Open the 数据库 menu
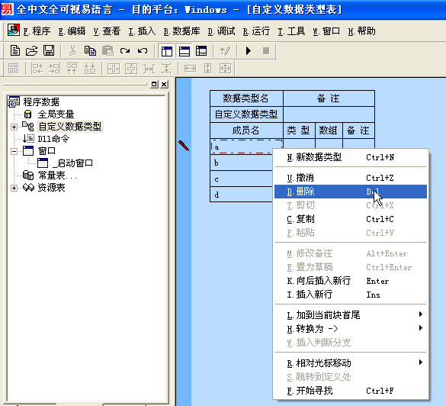446x406 pixels. tap(181, 31)
